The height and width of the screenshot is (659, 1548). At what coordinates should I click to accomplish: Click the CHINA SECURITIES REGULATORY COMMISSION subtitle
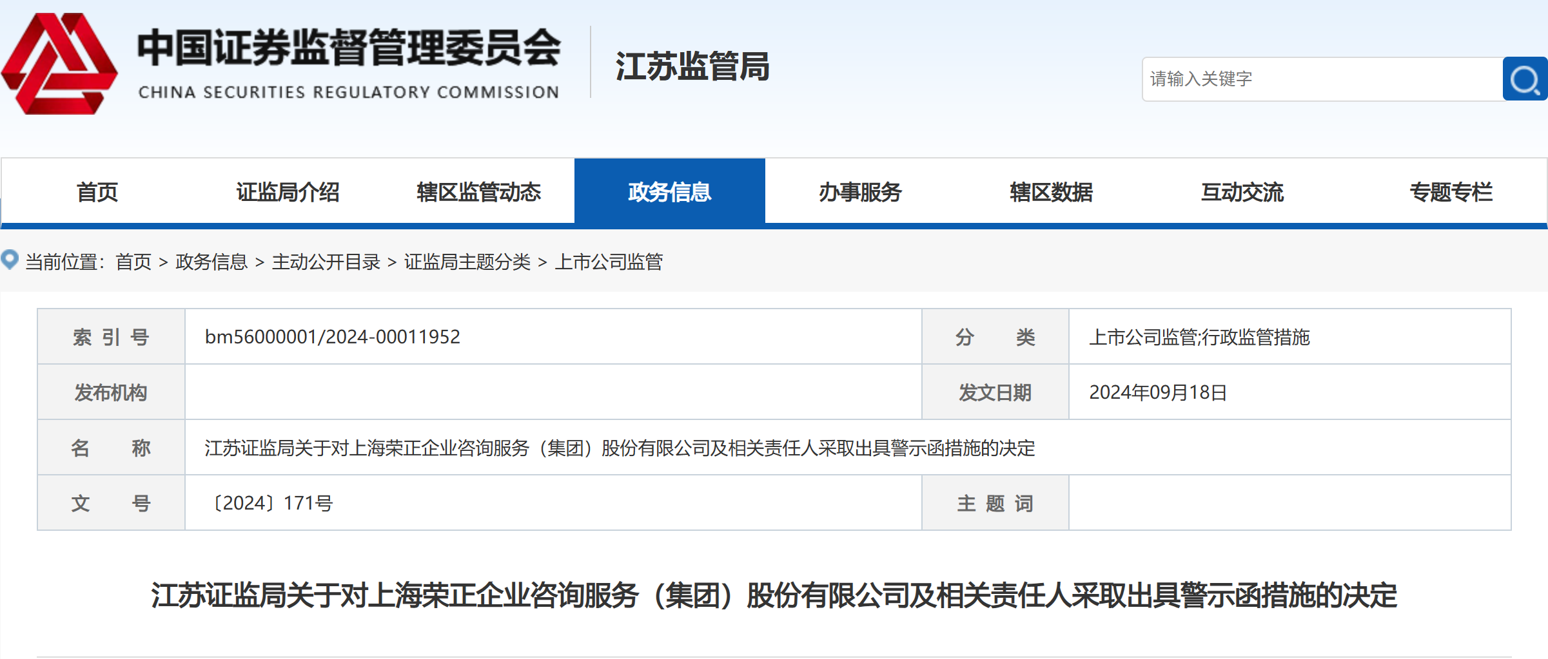click(x=349, y=92)
